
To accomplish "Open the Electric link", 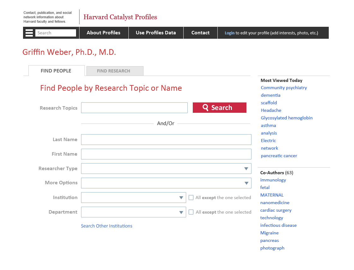I will click(x=268, y=141).
